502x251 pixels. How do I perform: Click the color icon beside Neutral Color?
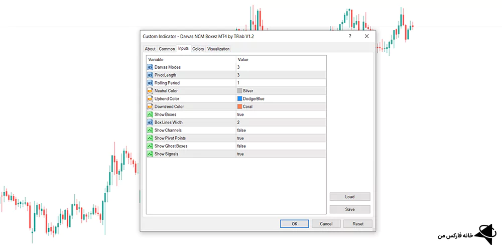pyautogui.click(x=150, y=91)
